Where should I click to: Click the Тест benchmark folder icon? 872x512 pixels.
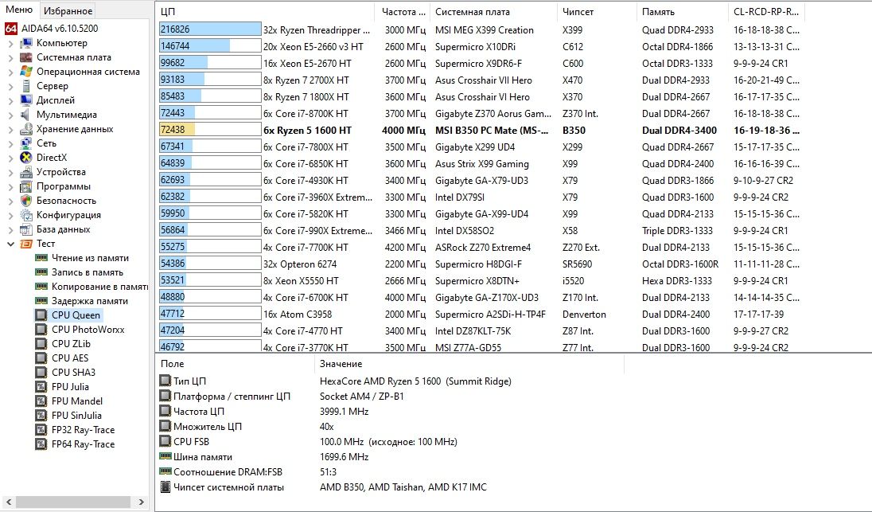(26, 244)
